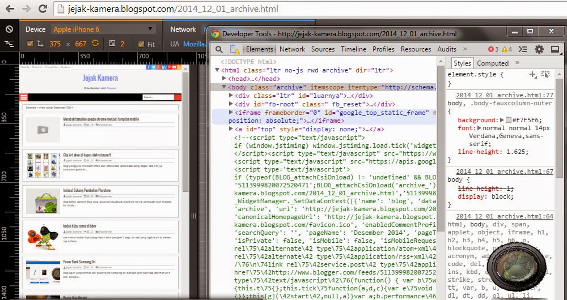Expand the google_top_static_frame iframe node
Screen dimensions: 567x300
231,112
